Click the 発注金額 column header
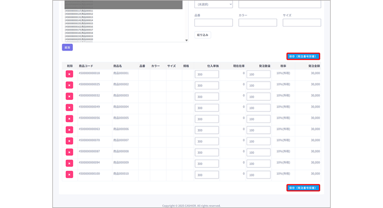The image size is (383, 208). (x=314, y=66)
